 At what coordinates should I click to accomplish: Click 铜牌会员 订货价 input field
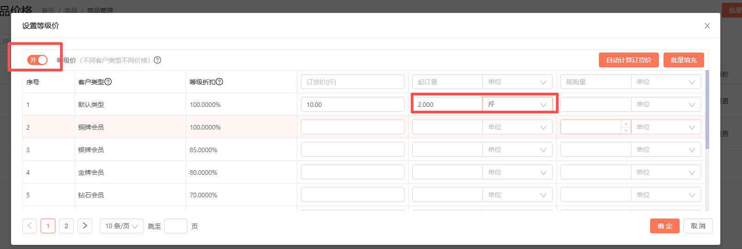click(353, 127)
